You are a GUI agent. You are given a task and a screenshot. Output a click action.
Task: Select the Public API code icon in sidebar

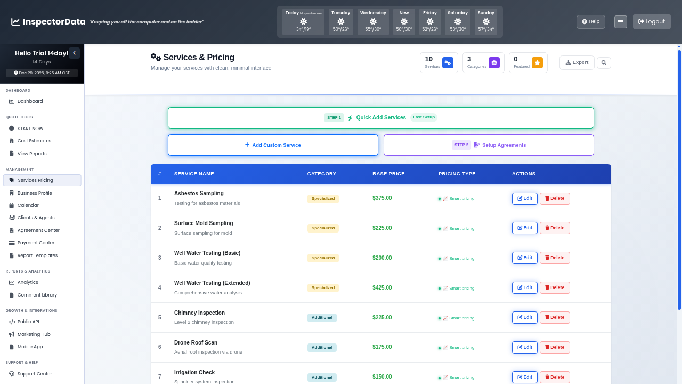pyautogui.click(x=12, y=321)
